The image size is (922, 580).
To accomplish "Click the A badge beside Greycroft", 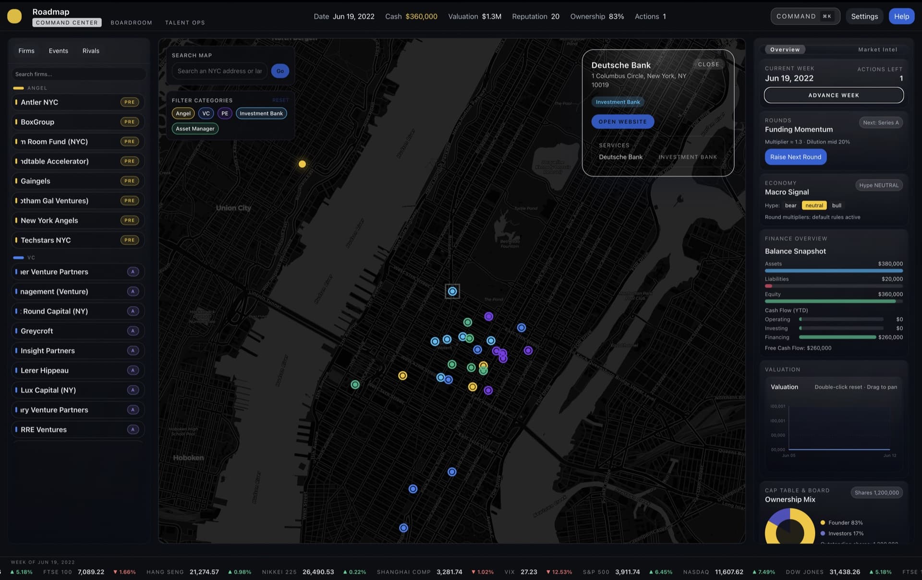I will [133, 331].
